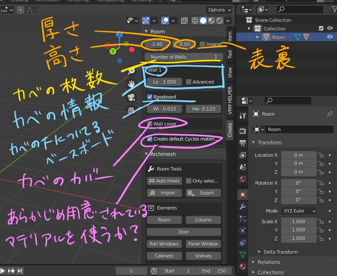Click the baseboard Hei 0.120 field
The height and width of the screenshot is (276, 337).
coord(203,109)
